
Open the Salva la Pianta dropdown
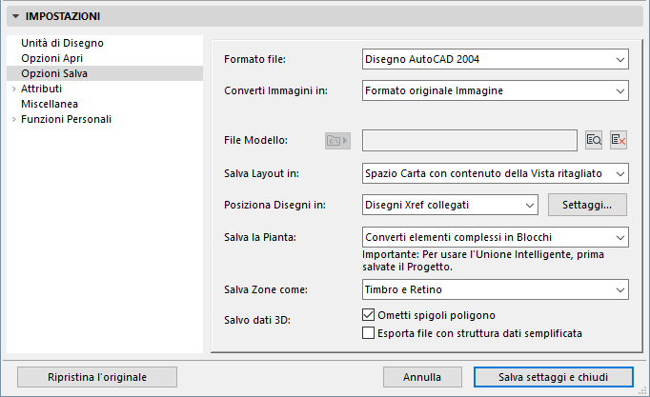pyautogui.click(x=496, y=236)
